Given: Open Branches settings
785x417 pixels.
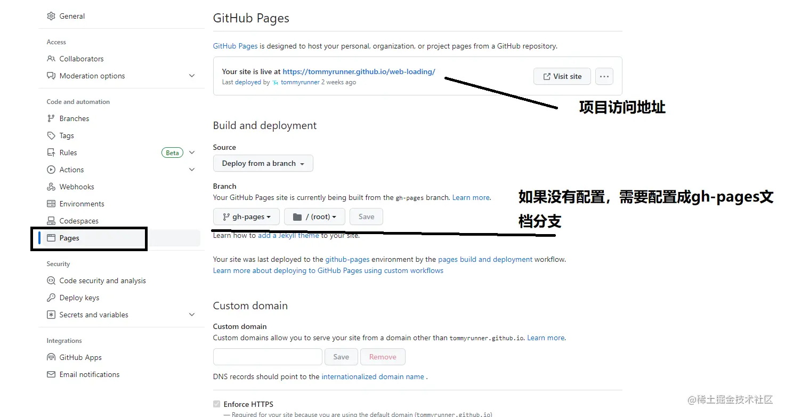Looking at the screenshot, I should click(74, 118).
